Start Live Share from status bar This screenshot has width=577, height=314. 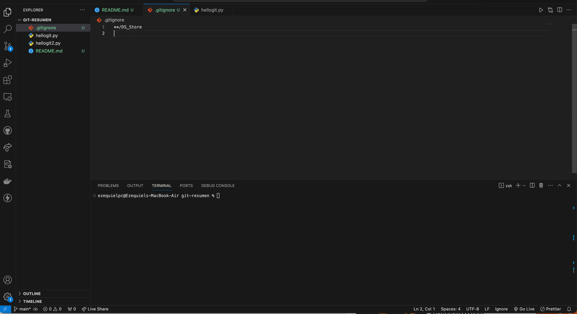(x=95, y=309)
